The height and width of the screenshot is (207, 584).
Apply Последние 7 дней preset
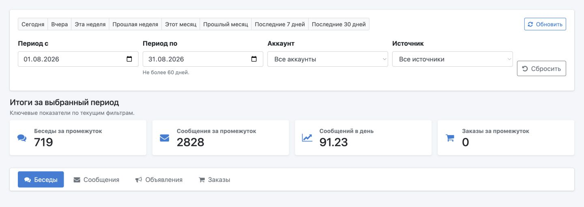(280, 24)
